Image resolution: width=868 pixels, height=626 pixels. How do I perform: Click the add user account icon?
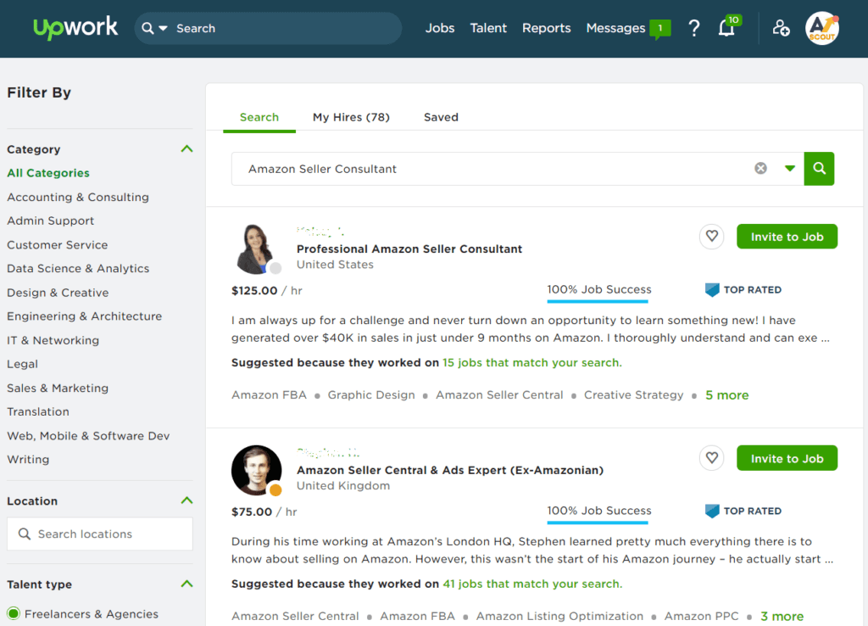click(781, 28)
